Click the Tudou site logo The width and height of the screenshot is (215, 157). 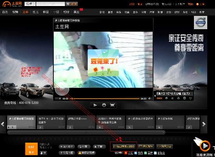pos(12,4)
